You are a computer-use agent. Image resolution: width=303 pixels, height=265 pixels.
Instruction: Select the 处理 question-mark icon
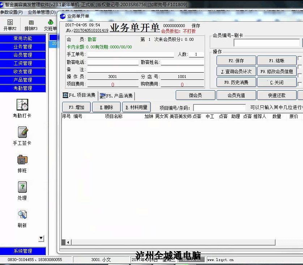[22, 187]
